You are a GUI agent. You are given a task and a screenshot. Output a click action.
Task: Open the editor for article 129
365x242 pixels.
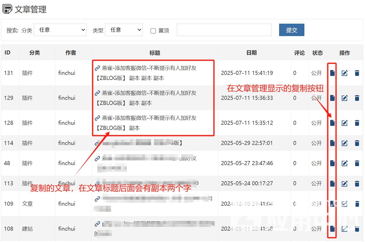[345, 98]
